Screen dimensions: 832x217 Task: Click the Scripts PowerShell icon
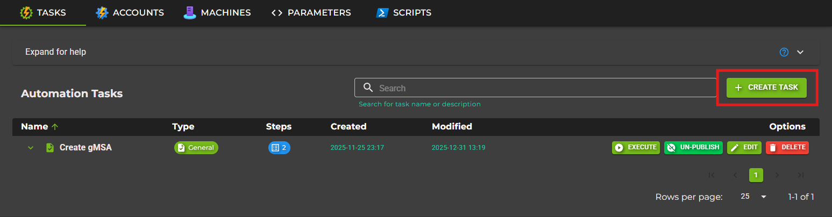tap(382, 12)
